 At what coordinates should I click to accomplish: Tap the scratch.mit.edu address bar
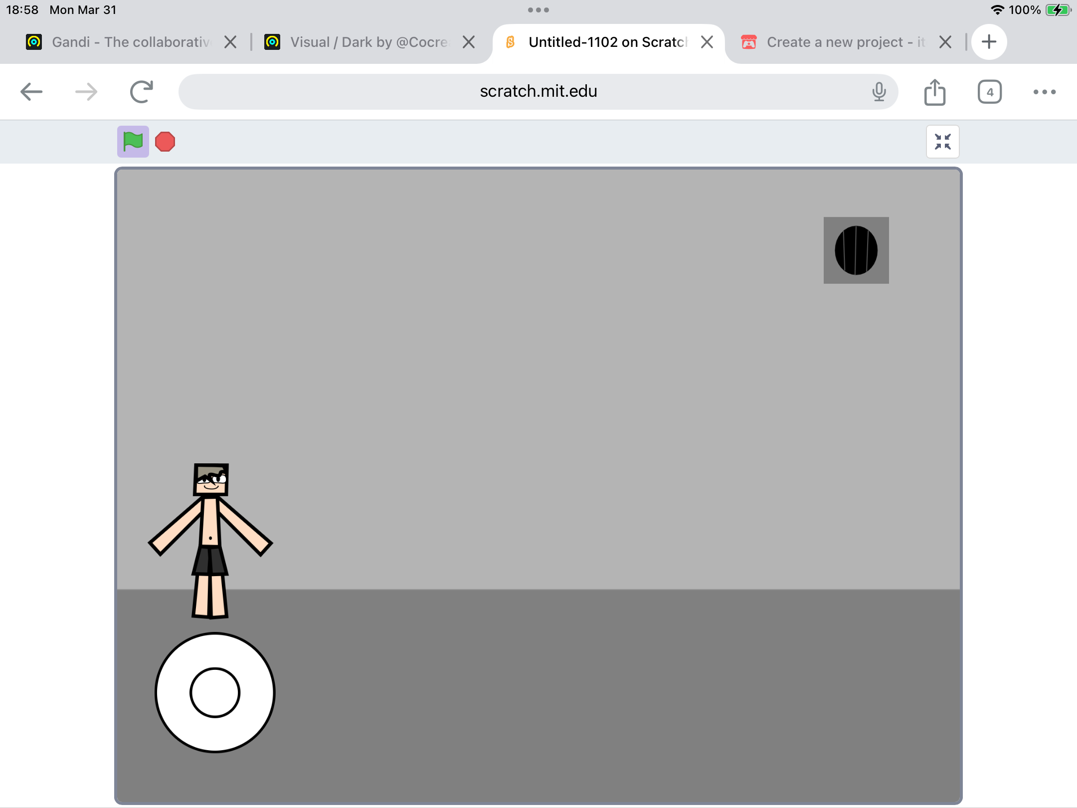point(538,92)
